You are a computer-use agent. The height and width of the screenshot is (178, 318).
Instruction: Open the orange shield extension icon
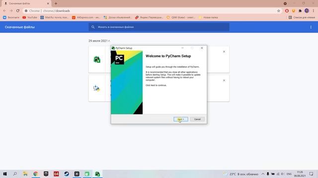293,11
